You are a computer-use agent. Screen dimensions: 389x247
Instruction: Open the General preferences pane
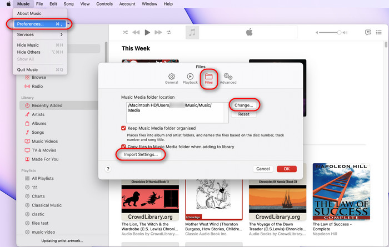click(171, 79)
